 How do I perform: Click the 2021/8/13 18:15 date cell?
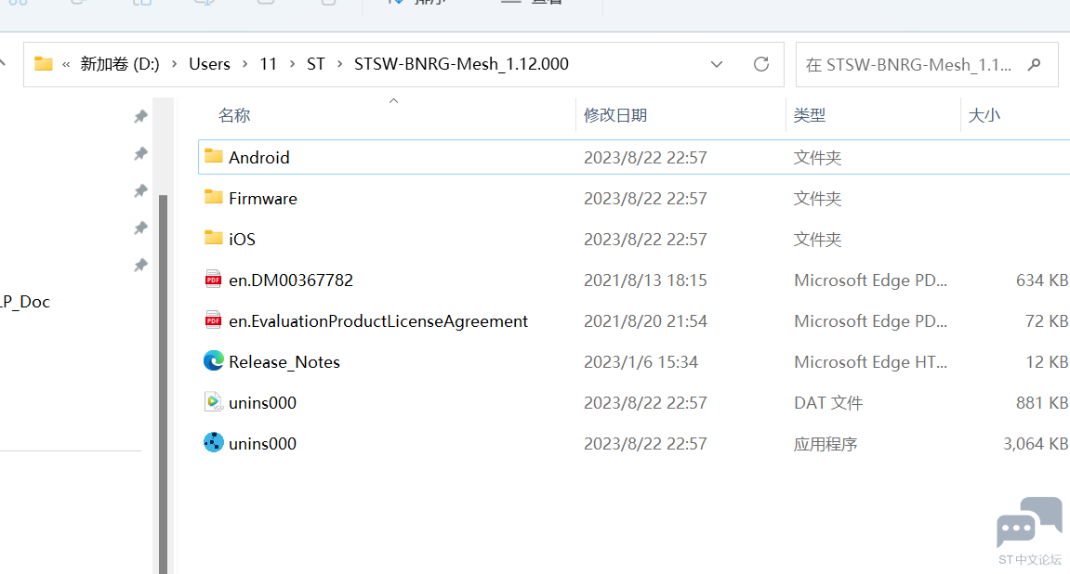tap(645, 280)
